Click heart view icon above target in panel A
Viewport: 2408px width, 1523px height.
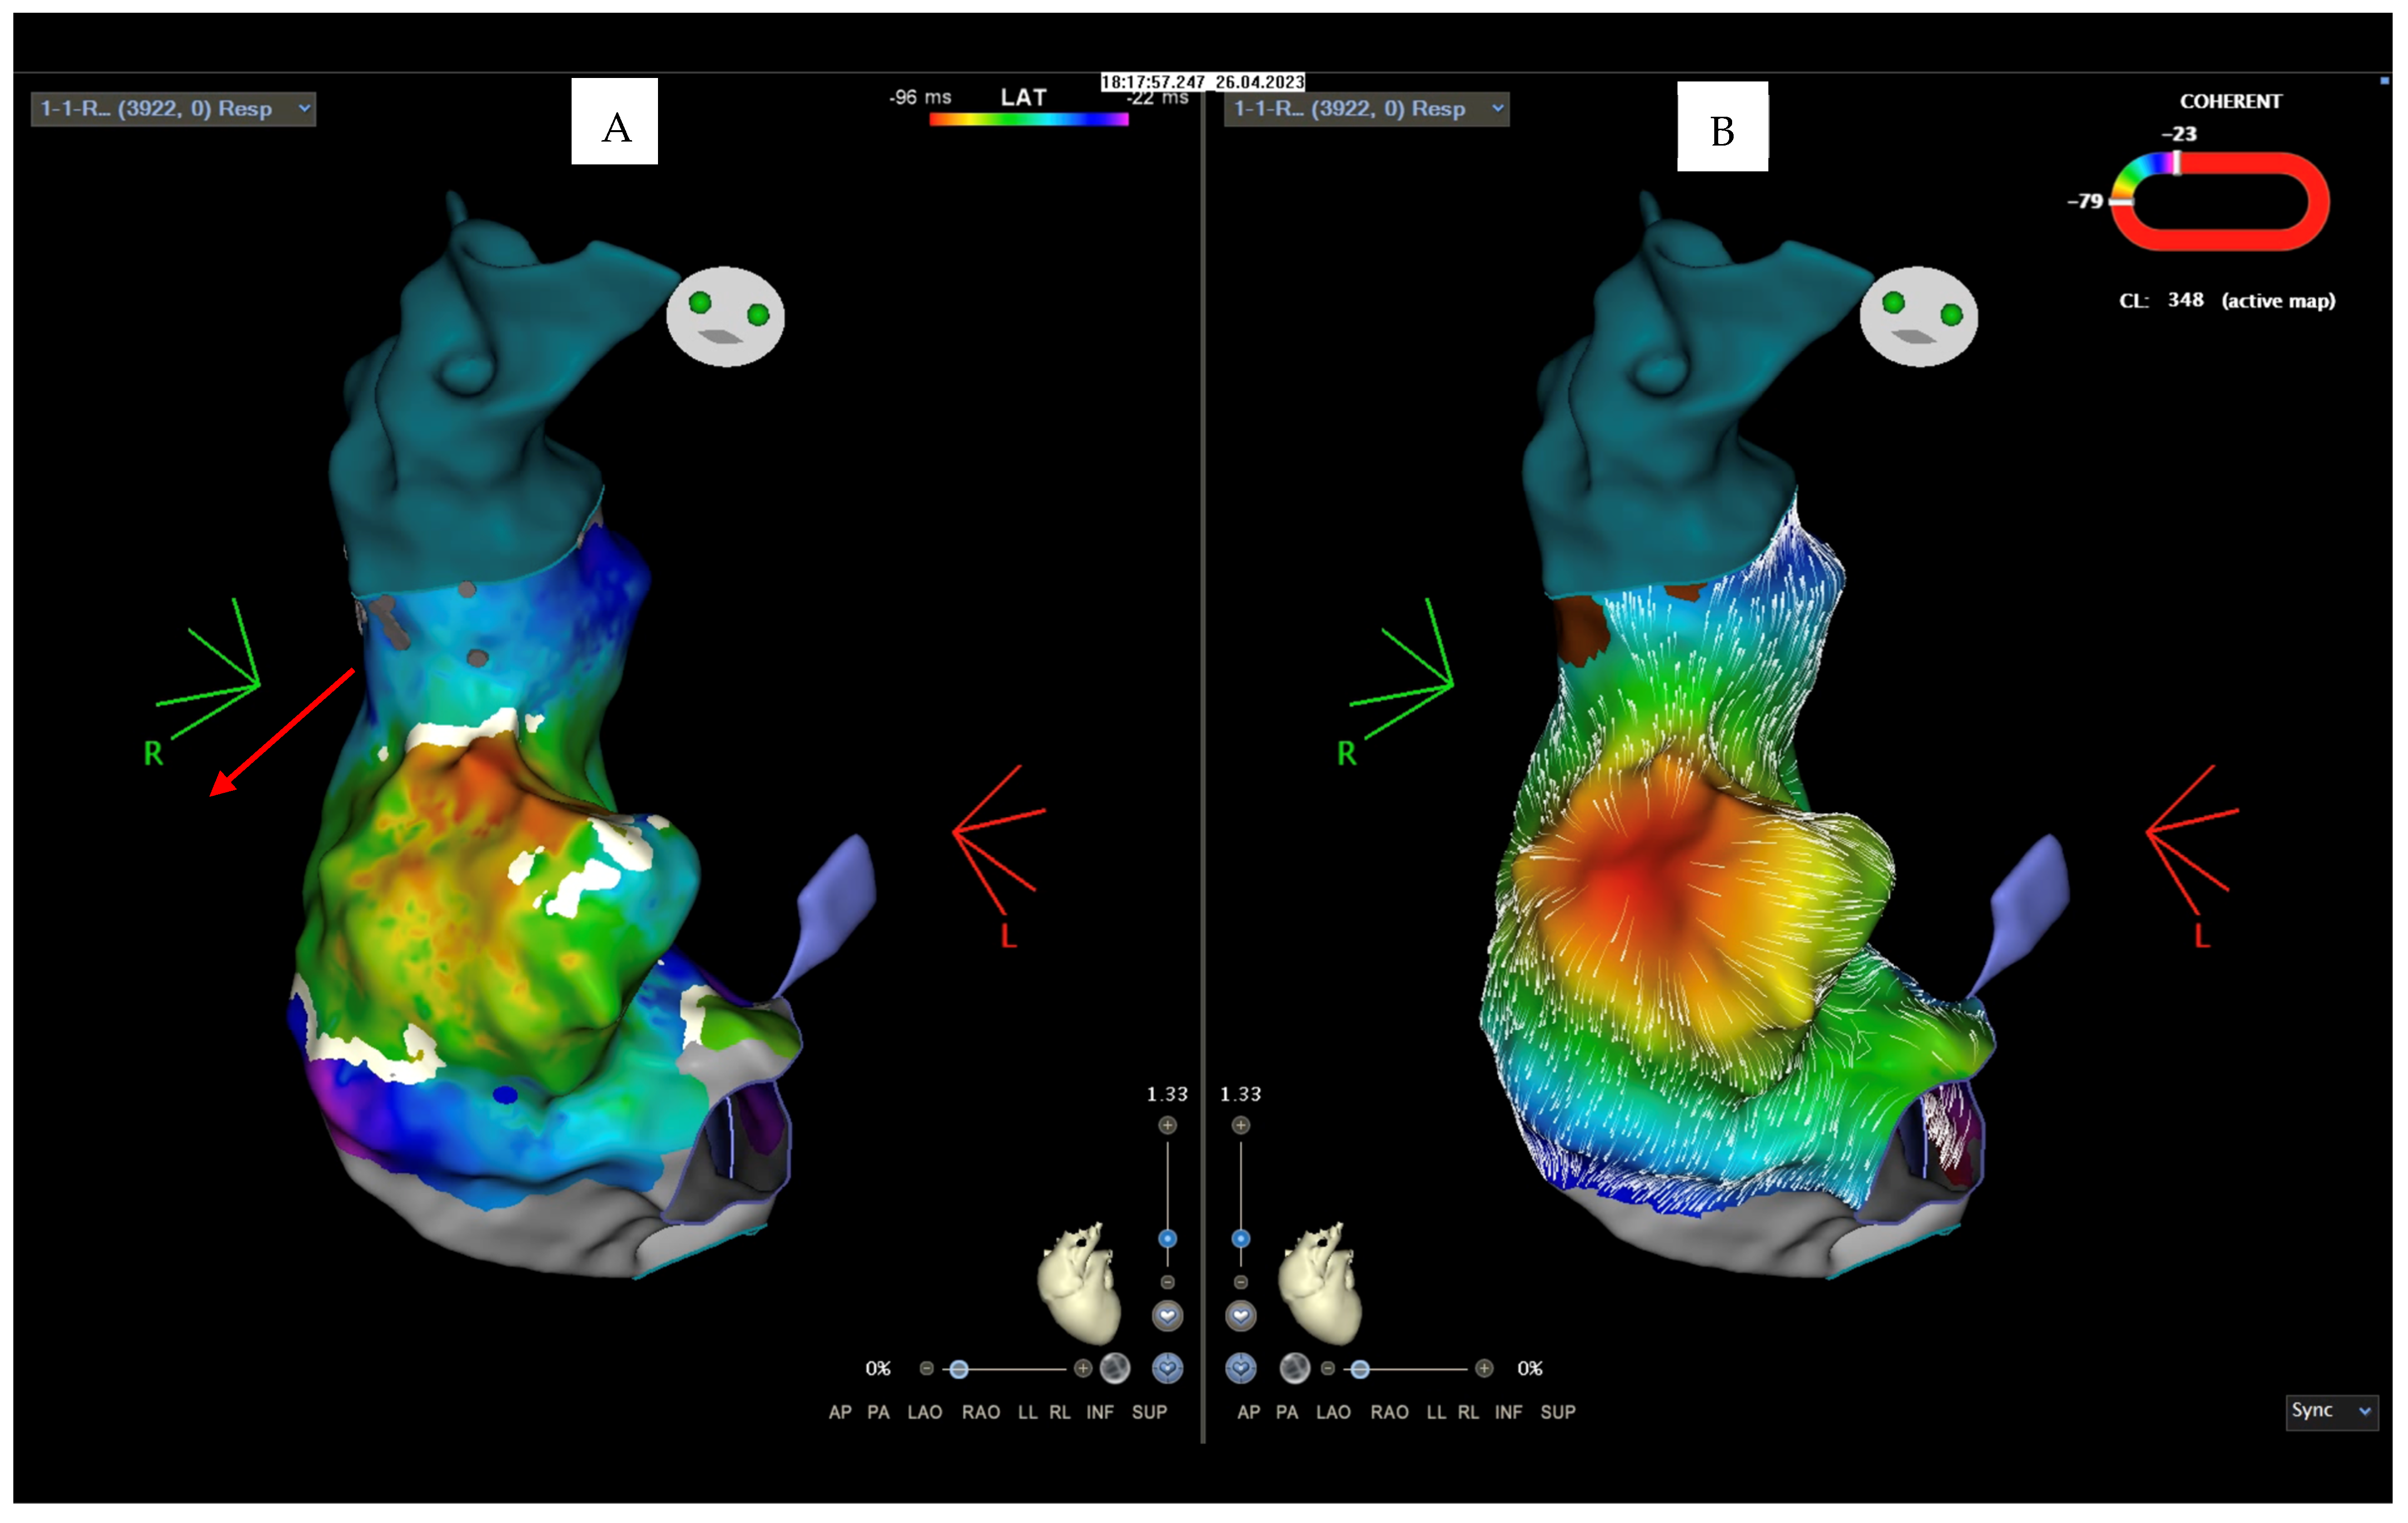pyautogui.click(x=1167, y=1316)
